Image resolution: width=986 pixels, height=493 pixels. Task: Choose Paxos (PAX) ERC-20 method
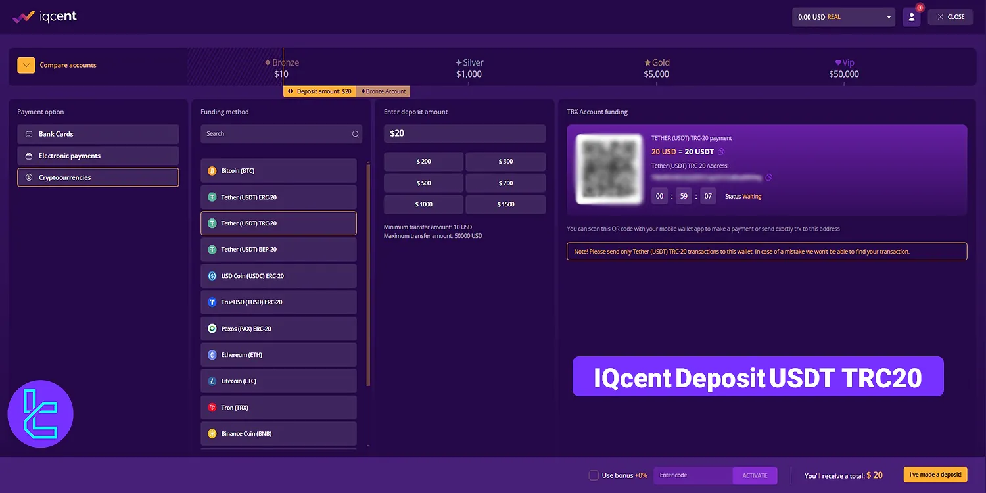tap(279, 329)
